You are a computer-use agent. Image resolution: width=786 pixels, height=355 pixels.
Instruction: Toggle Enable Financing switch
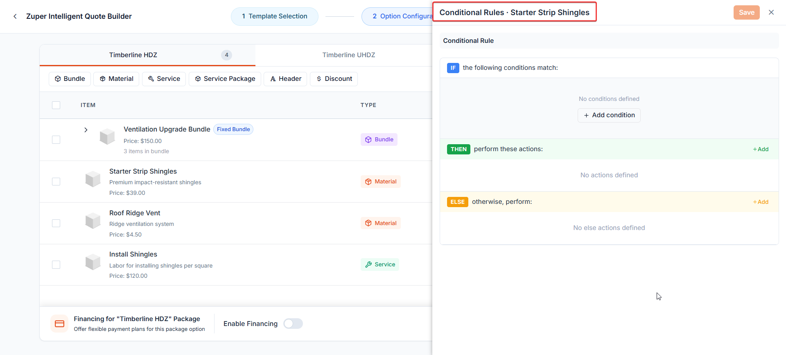293,324
